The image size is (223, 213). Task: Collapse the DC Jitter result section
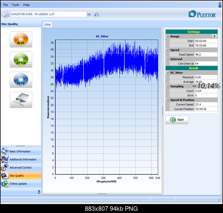168,73
